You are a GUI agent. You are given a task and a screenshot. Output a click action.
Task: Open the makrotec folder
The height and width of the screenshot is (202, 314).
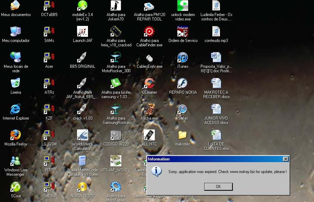click(x=183, y=135)
